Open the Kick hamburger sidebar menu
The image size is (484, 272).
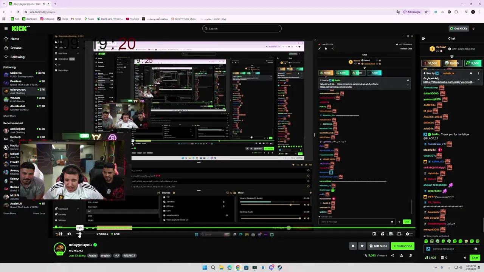tap(6, 29)
